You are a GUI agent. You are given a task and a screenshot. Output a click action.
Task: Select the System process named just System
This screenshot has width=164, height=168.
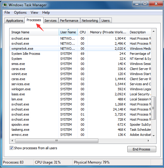pyautogui.click(x=81, y=59)
